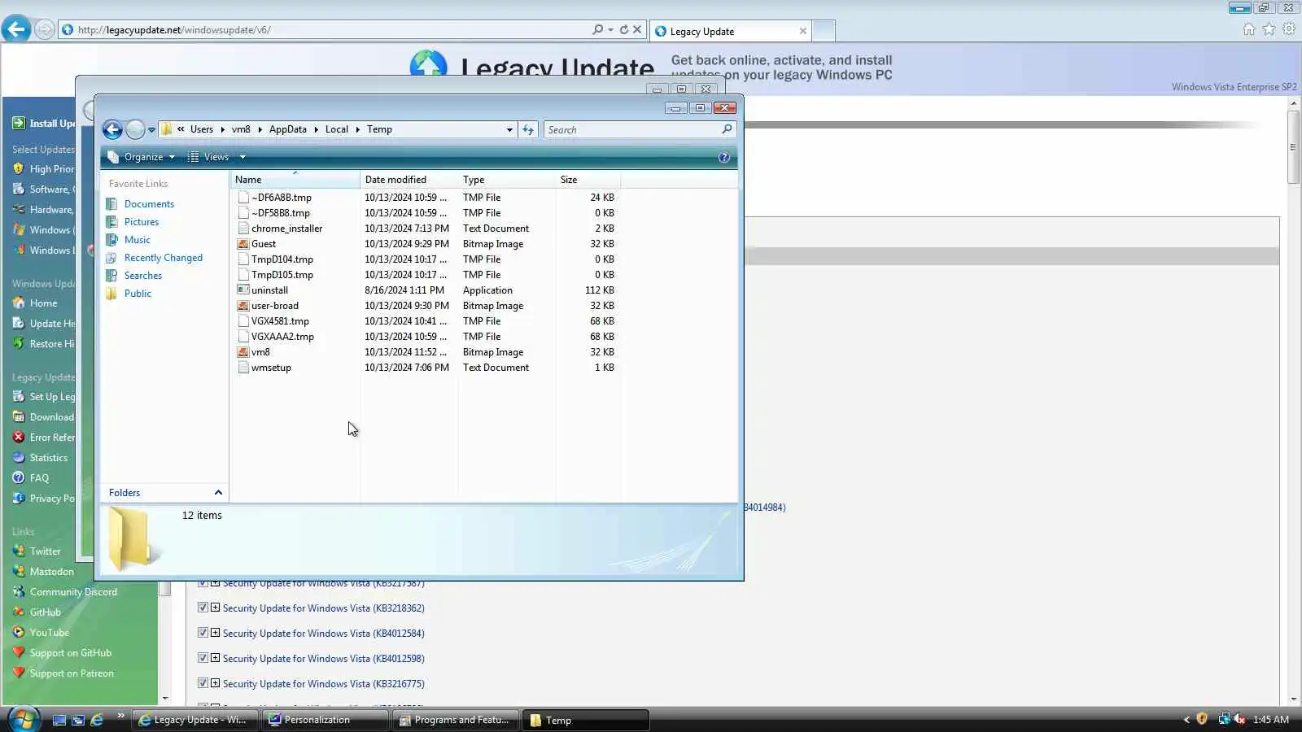1302x732 pixels.
Task: Open the Windows Start orb
Action: (x=24, y=719)
